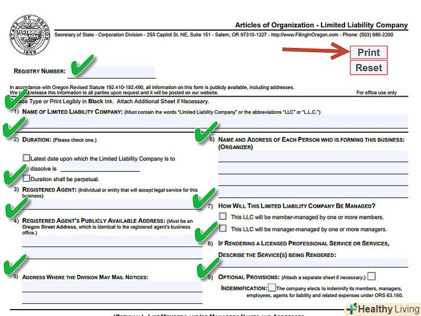Screen dimensions: 421x316
Task: Check the member-managed LLC box
Action: [x=223, y=216]
